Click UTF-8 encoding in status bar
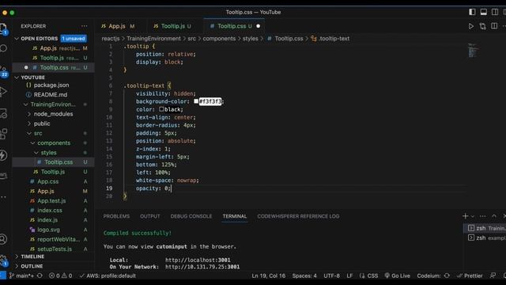Screen dimensions: 506x285 tap(331, 275)
